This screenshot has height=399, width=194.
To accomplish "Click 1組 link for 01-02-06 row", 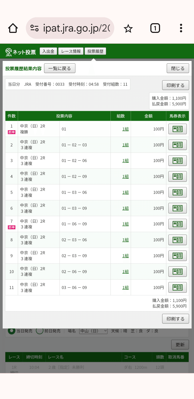I will pyautogui.click(x=125, y=161).
